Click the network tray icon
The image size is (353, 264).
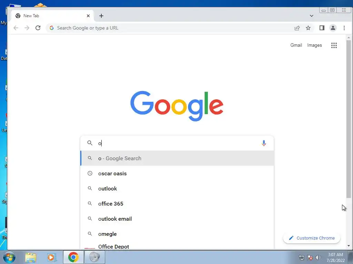point(301,257)
